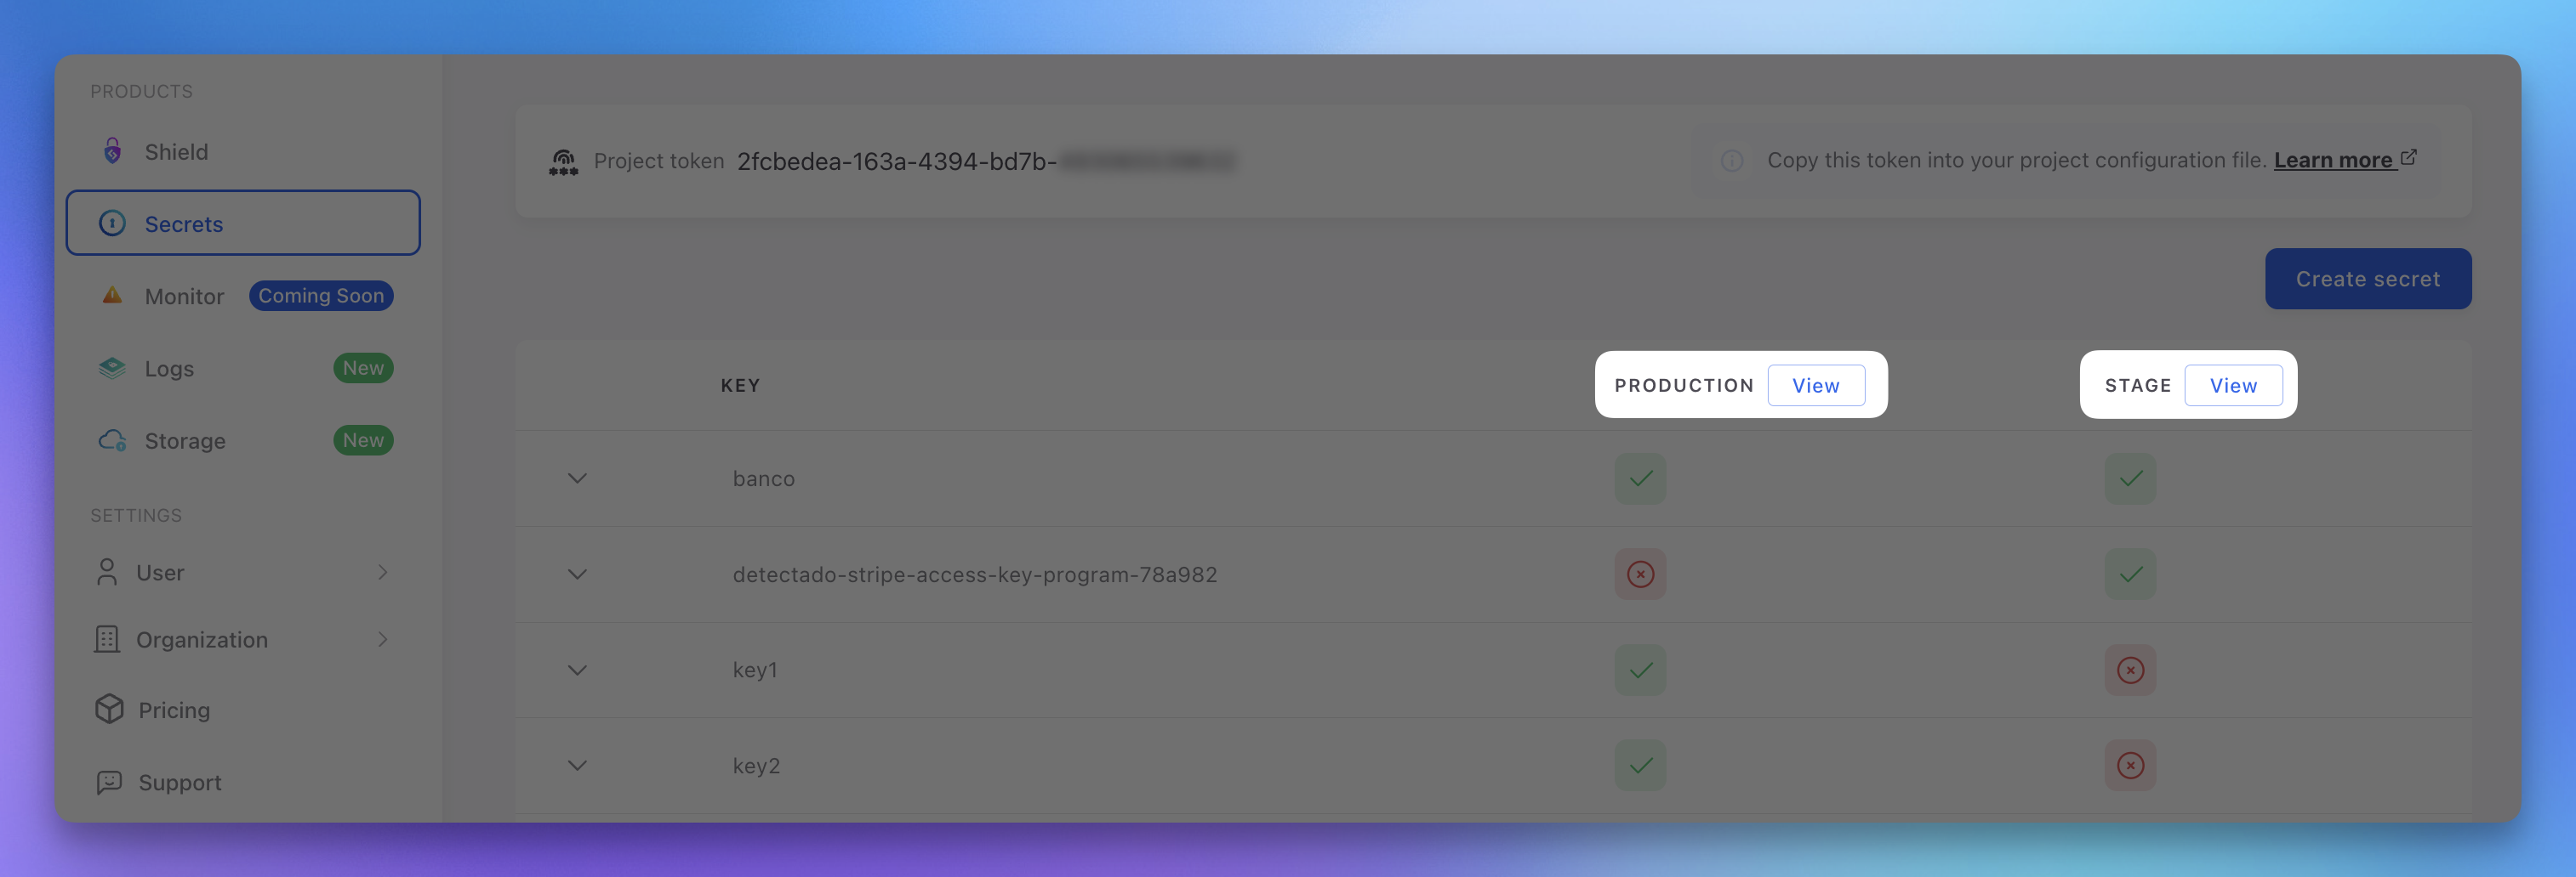Image resolution: width=2576 pixels, height=877 pixels.
Task: Select Secrets in the products sidebar
Action: click(243, 223)
